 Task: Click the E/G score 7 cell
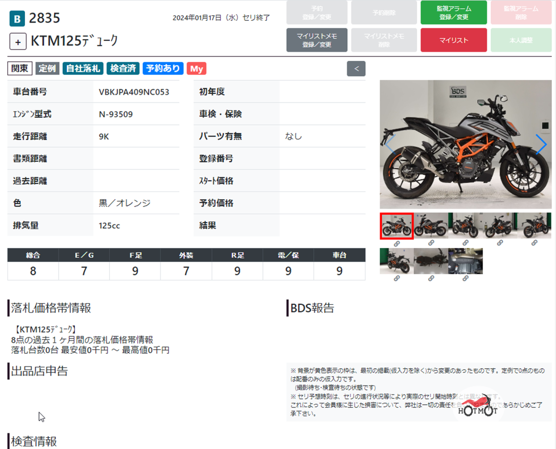tap(84, 271)
